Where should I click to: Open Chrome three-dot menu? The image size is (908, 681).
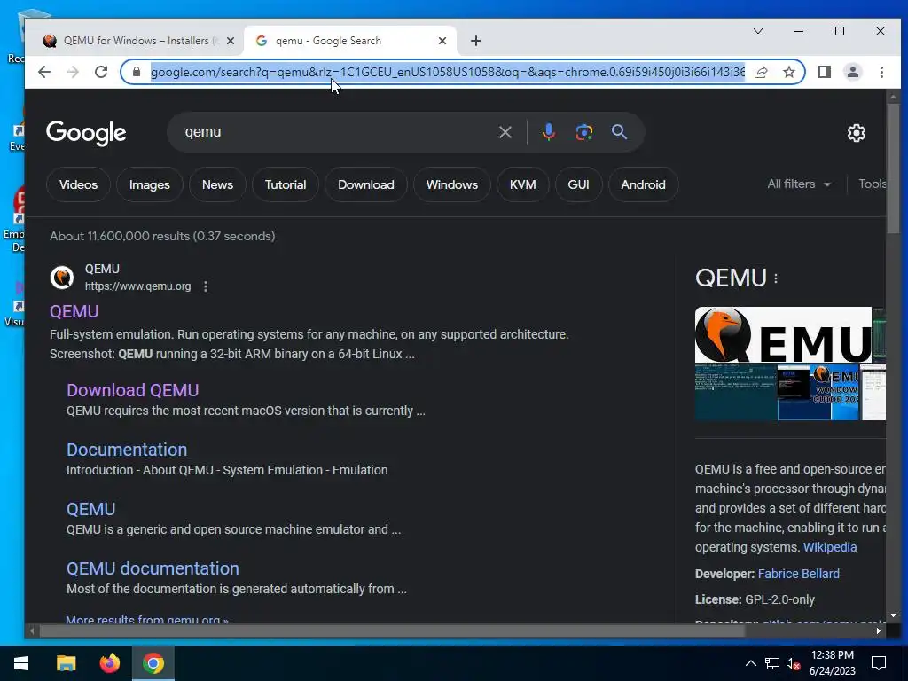pos(881,72)
